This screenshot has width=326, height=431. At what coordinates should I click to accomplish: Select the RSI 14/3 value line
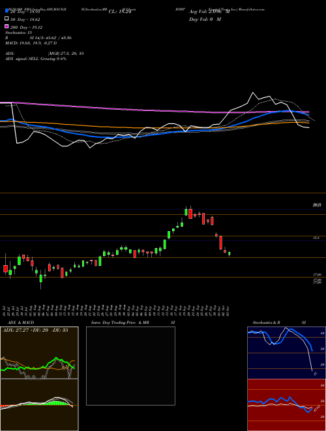coord(38,38)
